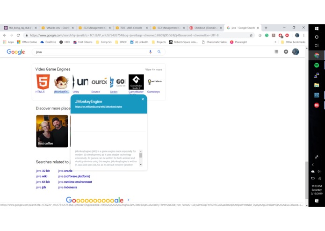
Task: Select the GameMaker Studio image
Action: 136,82
